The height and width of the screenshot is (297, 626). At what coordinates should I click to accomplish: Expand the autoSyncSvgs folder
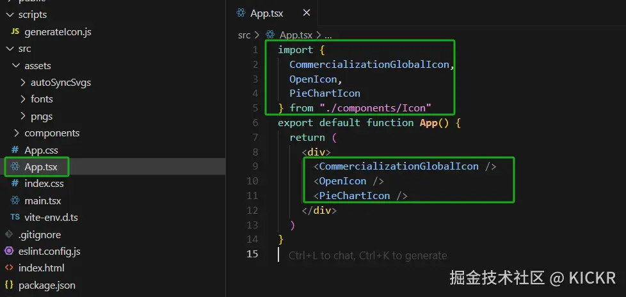[x=22, y=83]
